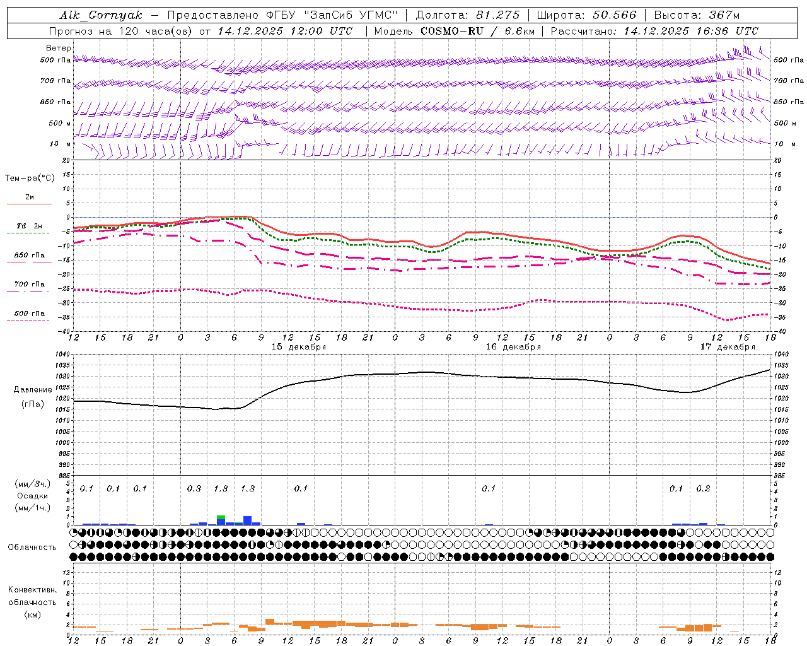Screen dimensions: 807x646
Task: Click the (мм/1ч.) precipitation unit label
Action: 33,508
